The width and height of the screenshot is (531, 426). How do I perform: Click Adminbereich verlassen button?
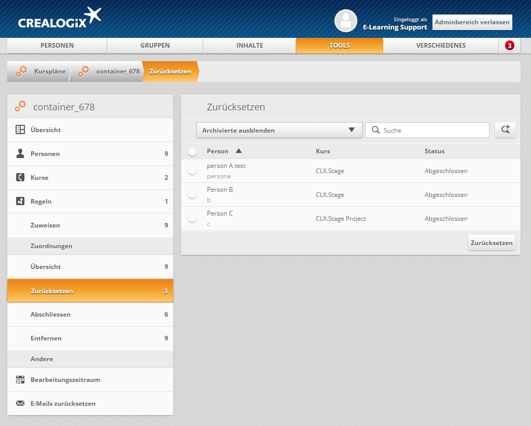coord(472,22)
